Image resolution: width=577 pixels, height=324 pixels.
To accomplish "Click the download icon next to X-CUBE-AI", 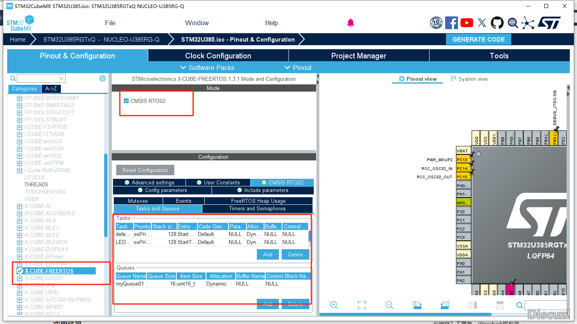I will point(19,206).
